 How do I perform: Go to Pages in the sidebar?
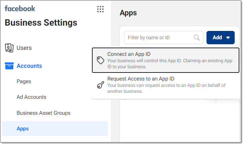(x=24, y=81)
